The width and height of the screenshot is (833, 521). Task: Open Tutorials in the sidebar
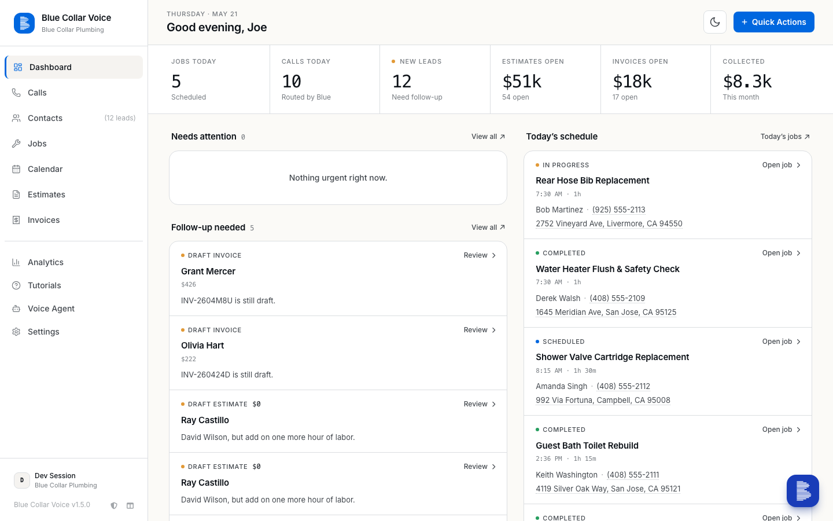point(73,285)
